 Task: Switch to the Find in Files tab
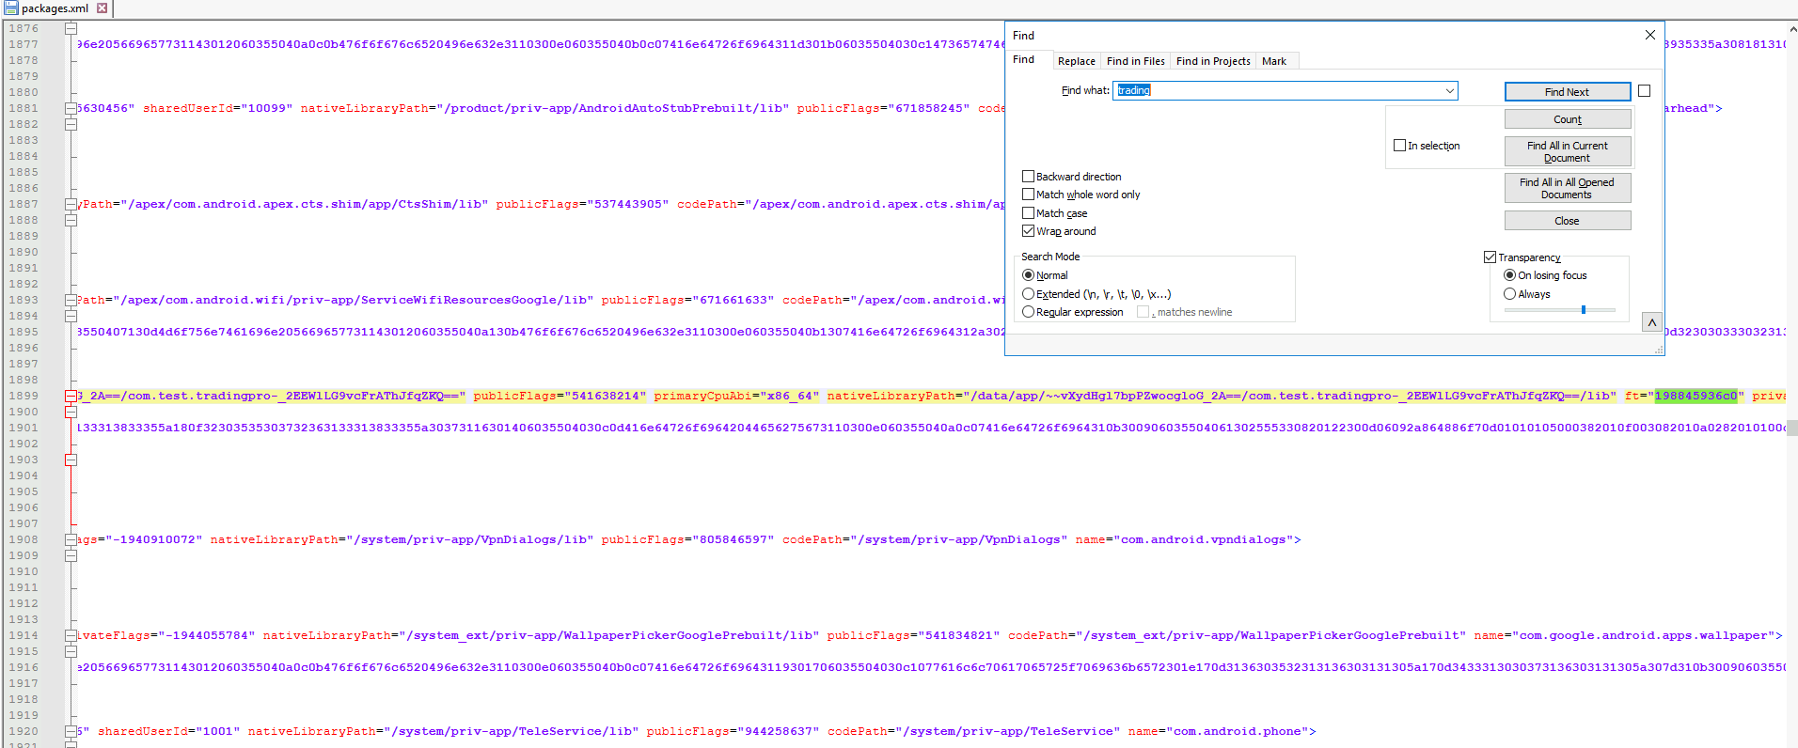pyautogui.click(x=1135, y=61)
